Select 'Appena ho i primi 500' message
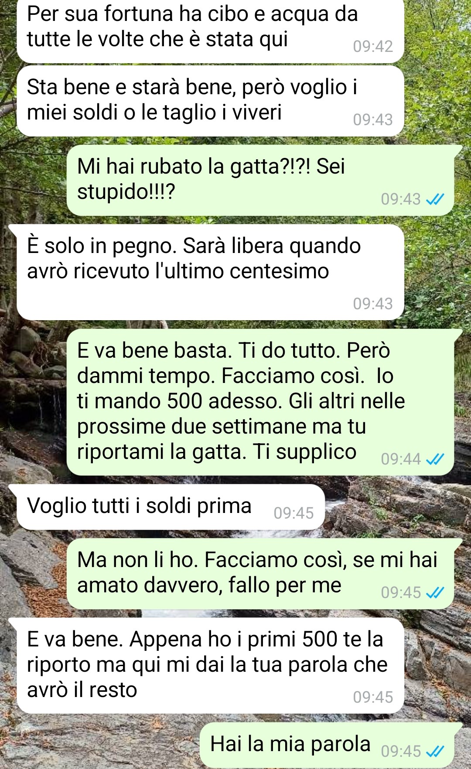This screenshot has width=471, height=769. [x=210, y=665]
